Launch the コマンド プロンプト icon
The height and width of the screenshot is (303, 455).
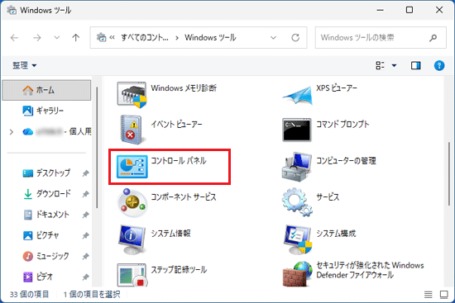point(297,130)
